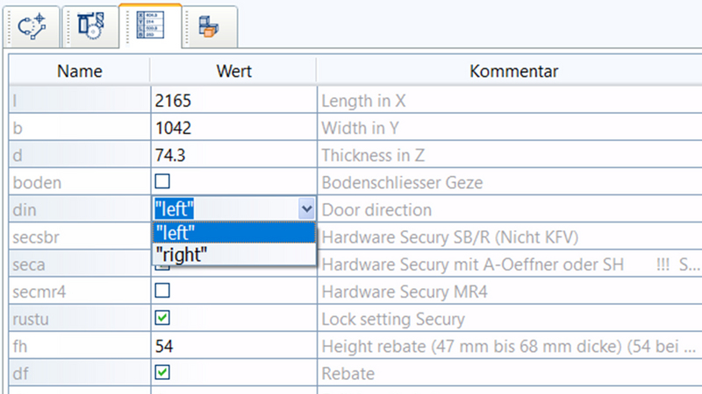
Task: Collapse the din dropdown using its arrow
Action: click(x=305, y=209)
